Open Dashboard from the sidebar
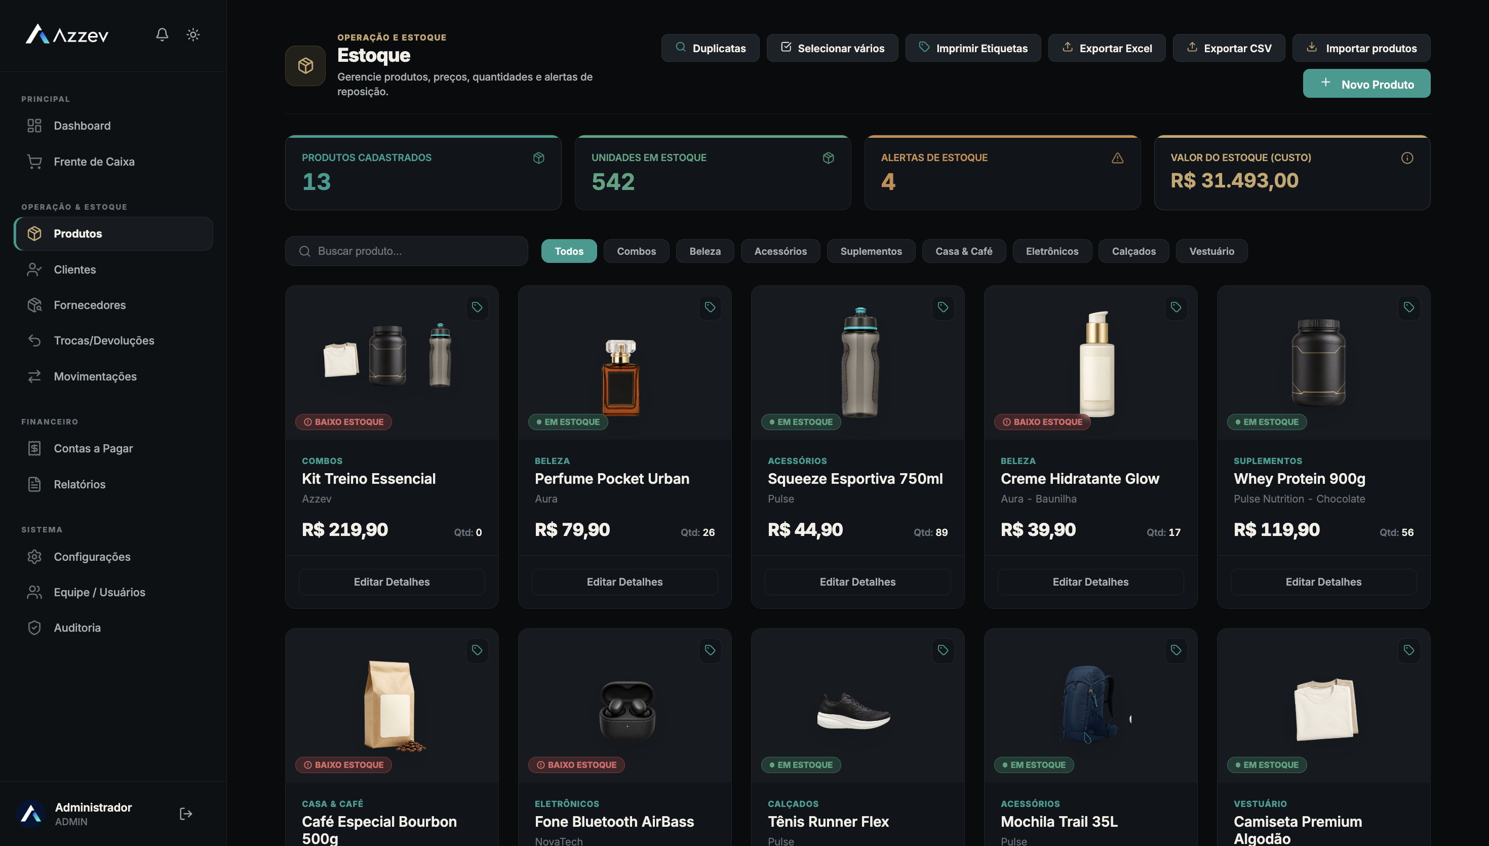The width and height of the screenshot is (1489, 846). pyautogui.click(x=114, y=126)
